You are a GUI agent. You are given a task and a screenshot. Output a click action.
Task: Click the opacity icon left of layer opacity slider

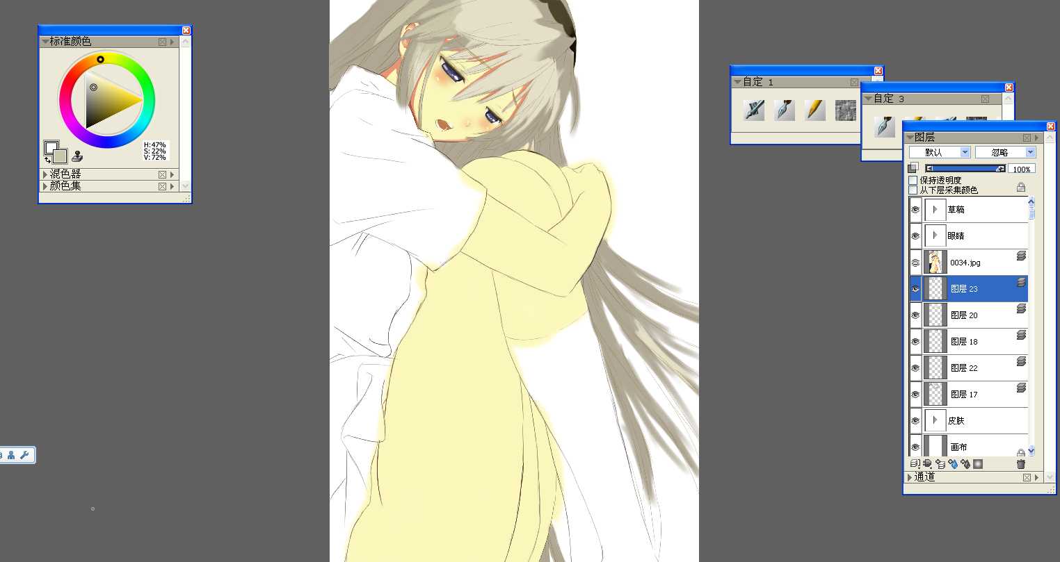point(913,168)
